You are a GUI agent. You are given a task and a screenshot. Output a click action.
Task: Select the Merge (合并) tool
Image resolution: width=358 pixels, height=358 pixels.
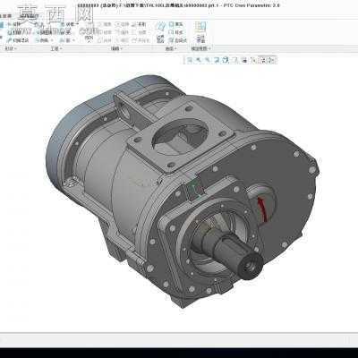(x=105, y=40)
